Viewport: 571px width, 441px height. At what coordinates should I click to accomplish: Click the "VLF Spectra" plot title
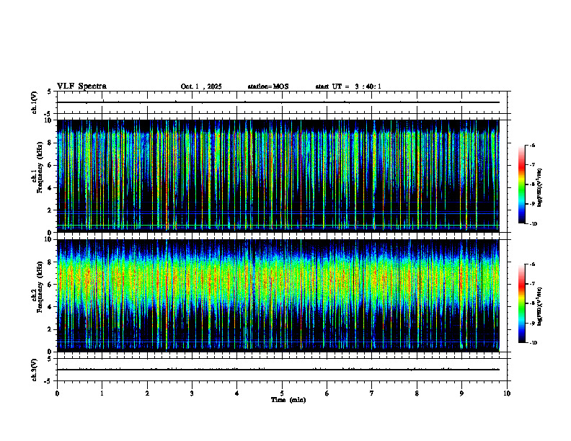tap(81, 86)
